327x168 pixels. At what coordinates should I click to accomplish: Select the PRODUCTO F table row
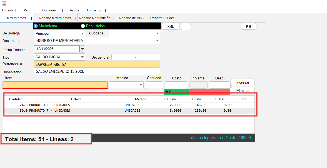click(129, 111)
